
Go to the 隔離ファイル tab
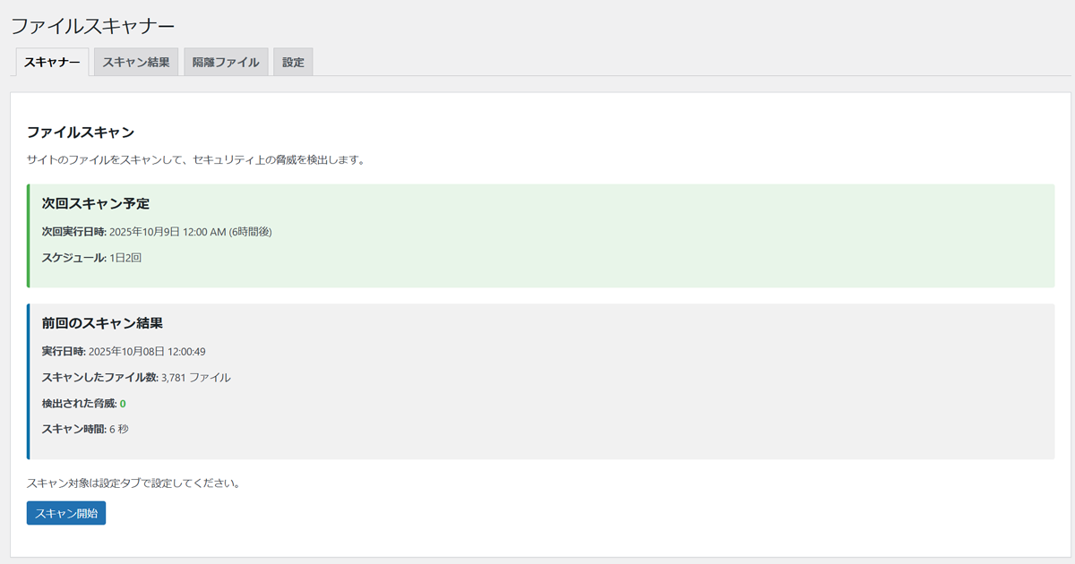(226, 63)
